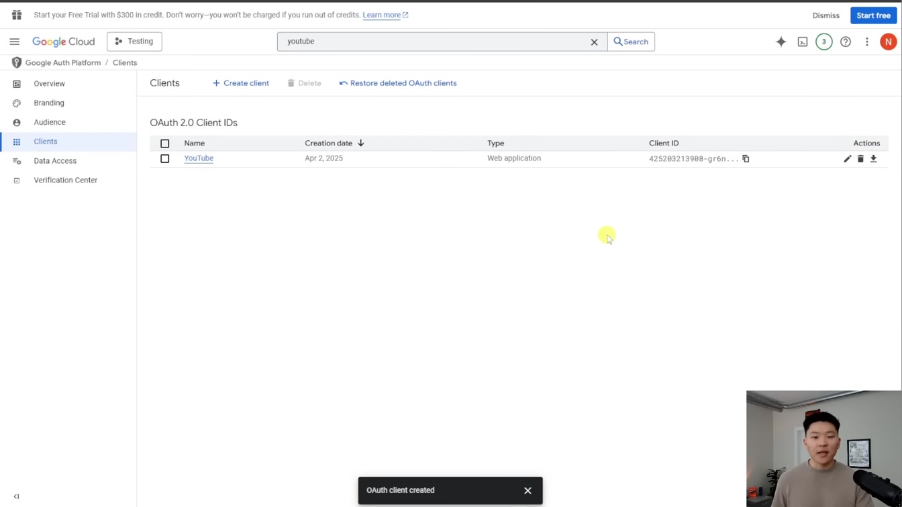The height and width of the screenshot is (507, 902).
Task: Click the Google Auth Platform shield icon
Action: click(x=17, y=62)
